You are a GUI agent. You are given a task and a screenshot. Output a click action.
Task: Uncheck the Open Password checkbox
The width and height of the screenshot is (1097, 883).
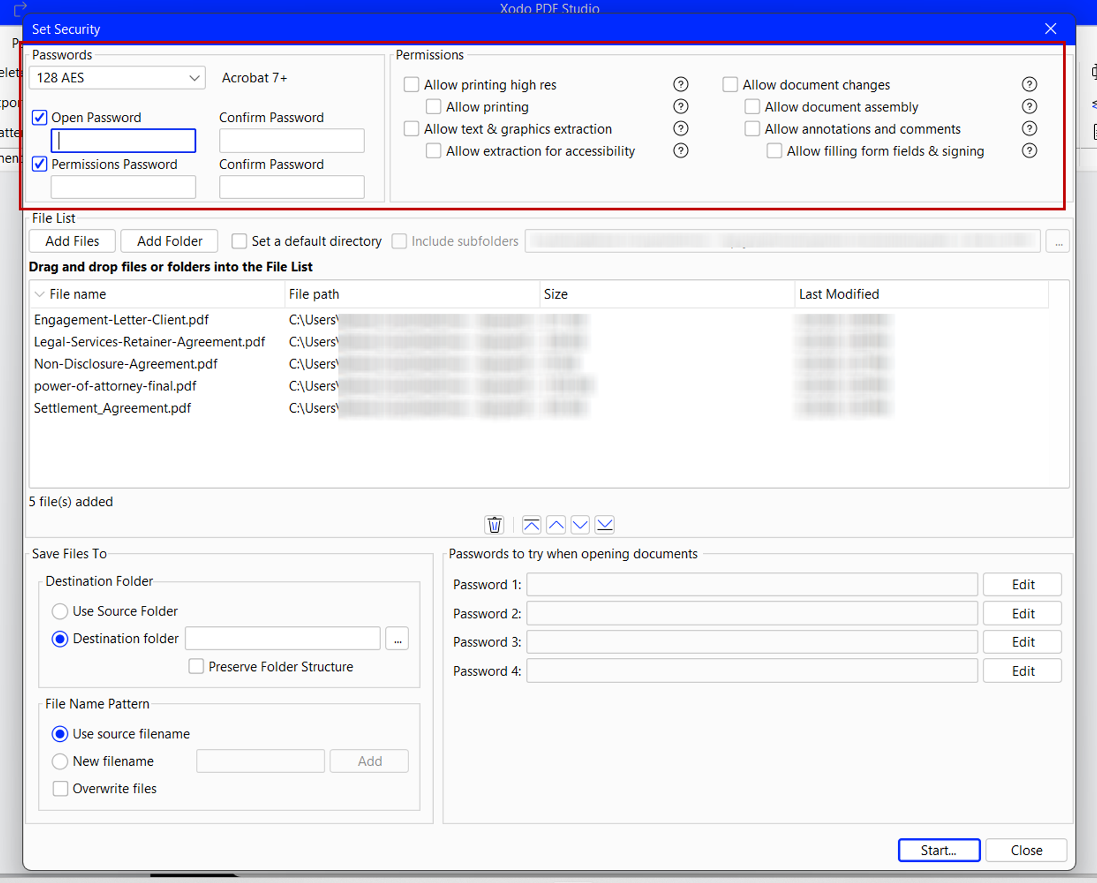pyautogui.click(x=39, y=118)
